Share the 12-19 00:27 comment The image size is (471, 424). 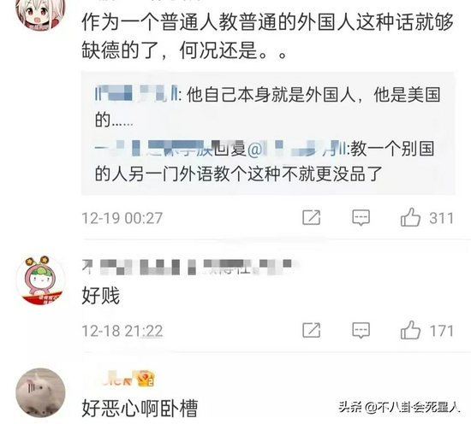[x=311, y=217]
